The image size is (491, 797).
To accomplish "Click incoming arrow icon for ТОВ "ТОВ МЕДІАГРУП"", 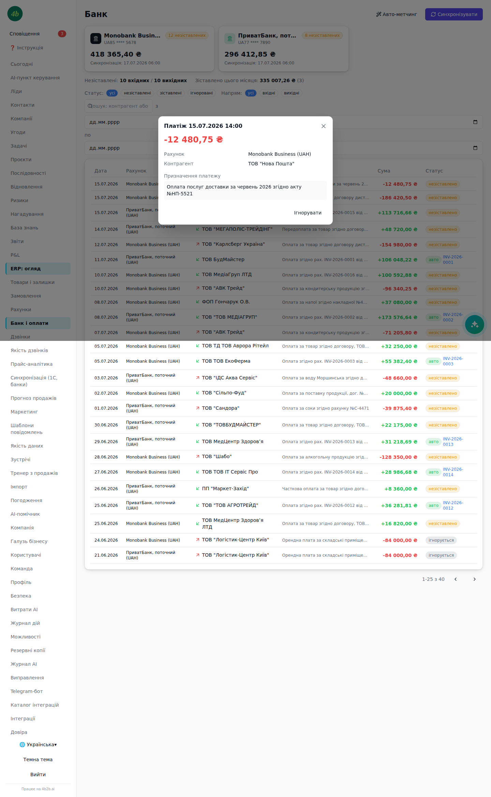I will (x=198, y=317).
